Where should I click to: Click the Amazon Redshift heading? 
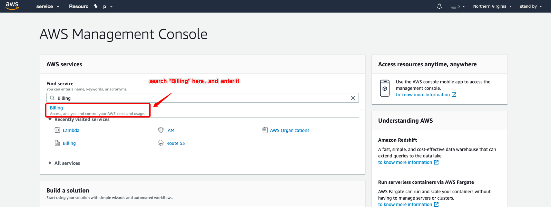(398, 140)
